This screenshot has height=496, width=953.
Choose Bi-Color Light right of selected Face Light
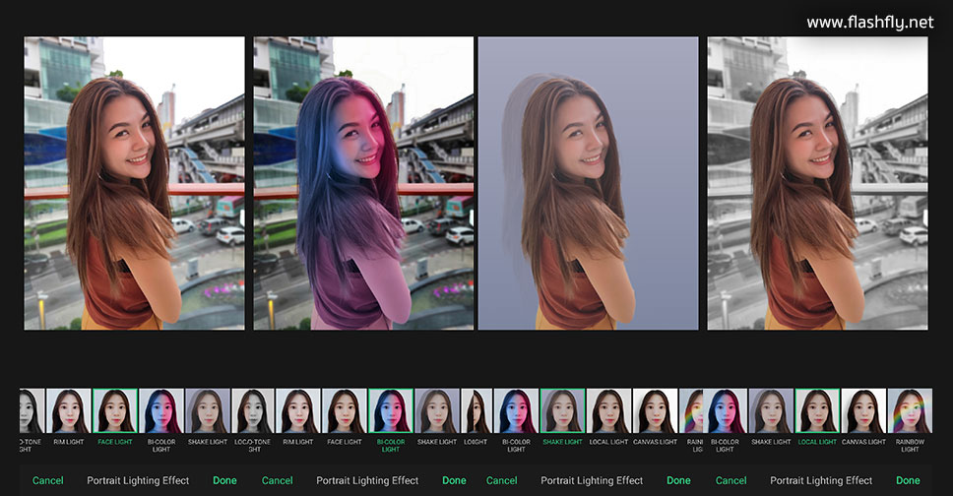161,411
